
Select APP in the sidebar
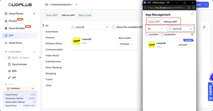[20, 36]
